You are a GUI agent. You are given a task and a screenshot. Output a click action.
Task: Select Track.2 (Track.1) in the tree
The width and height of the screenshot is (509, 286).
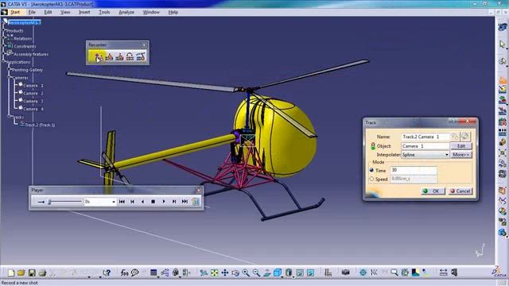(40, 125)
